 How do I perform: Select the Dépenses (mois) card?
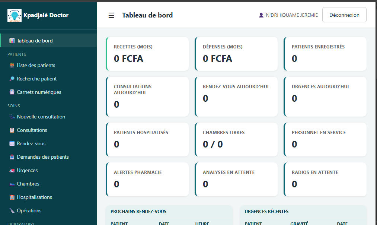pos(236,54)
